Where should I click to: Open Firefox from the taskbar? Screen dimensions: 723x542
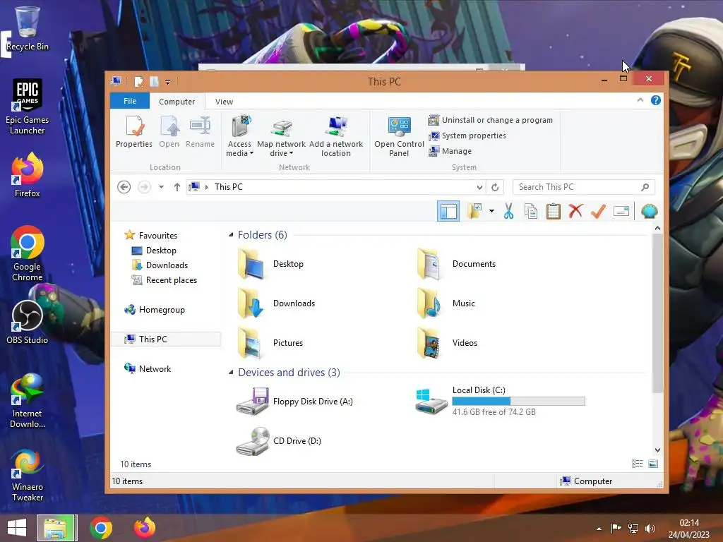[x=144, y=528]
